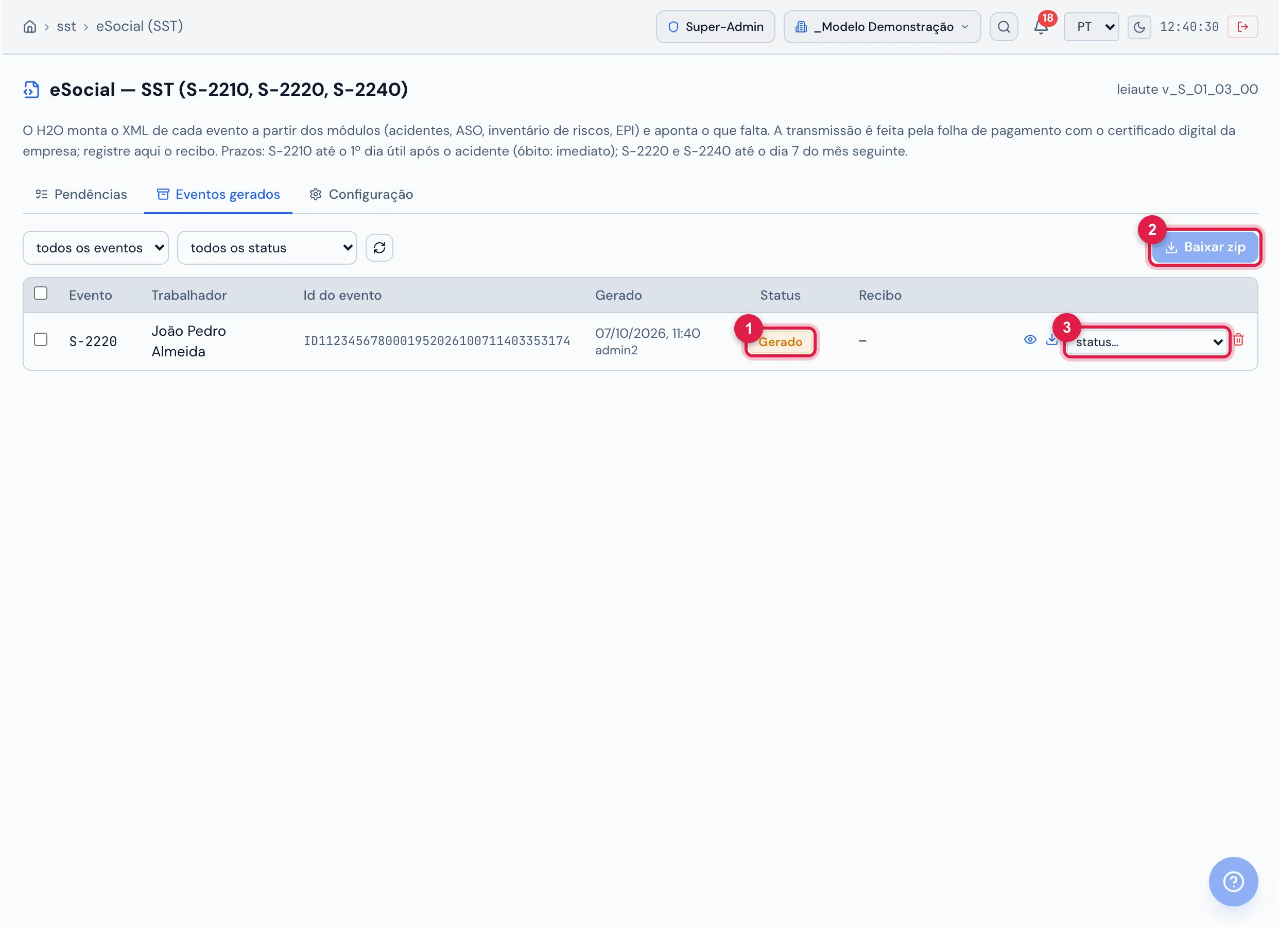The image size is (1279, 927).
Task: Click the Gerado status badge
Action: tap(780, 342)
